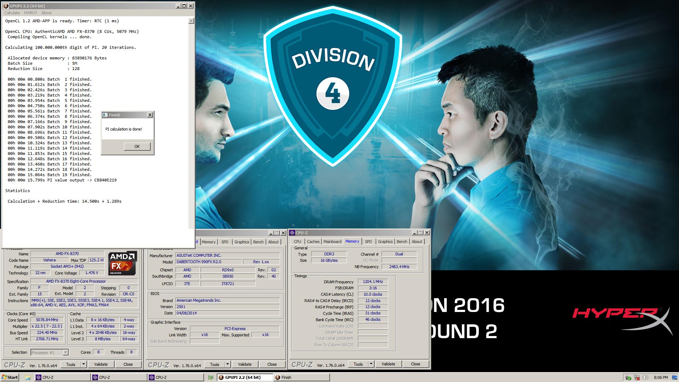Viewport: 679px width, 382px height.
Task: Click the mainboard Model field SABERTOOTH 990FX R2.0
Action: [x=209, y=262]
